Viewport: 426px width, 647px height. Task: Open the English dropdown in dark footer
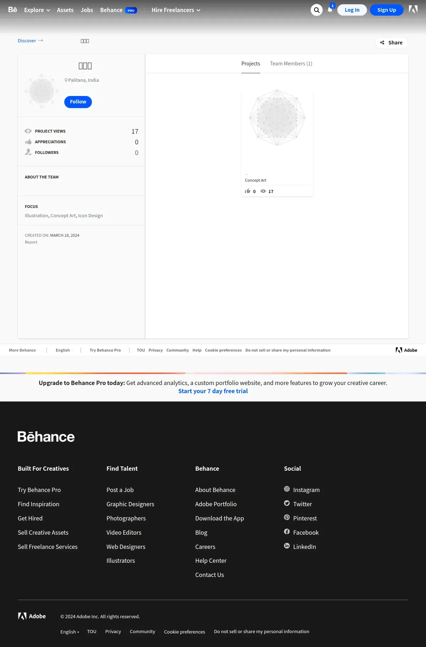pyautogui.click(x=70, y=632)
